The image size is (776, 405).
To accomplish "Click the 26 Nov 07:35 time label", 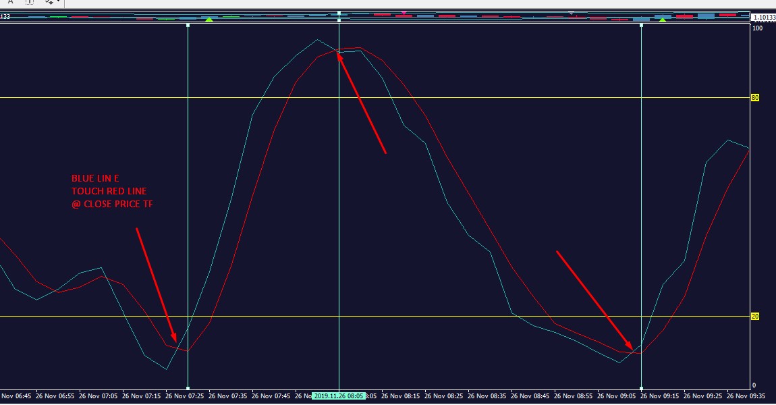I will [x=227, y=396].
